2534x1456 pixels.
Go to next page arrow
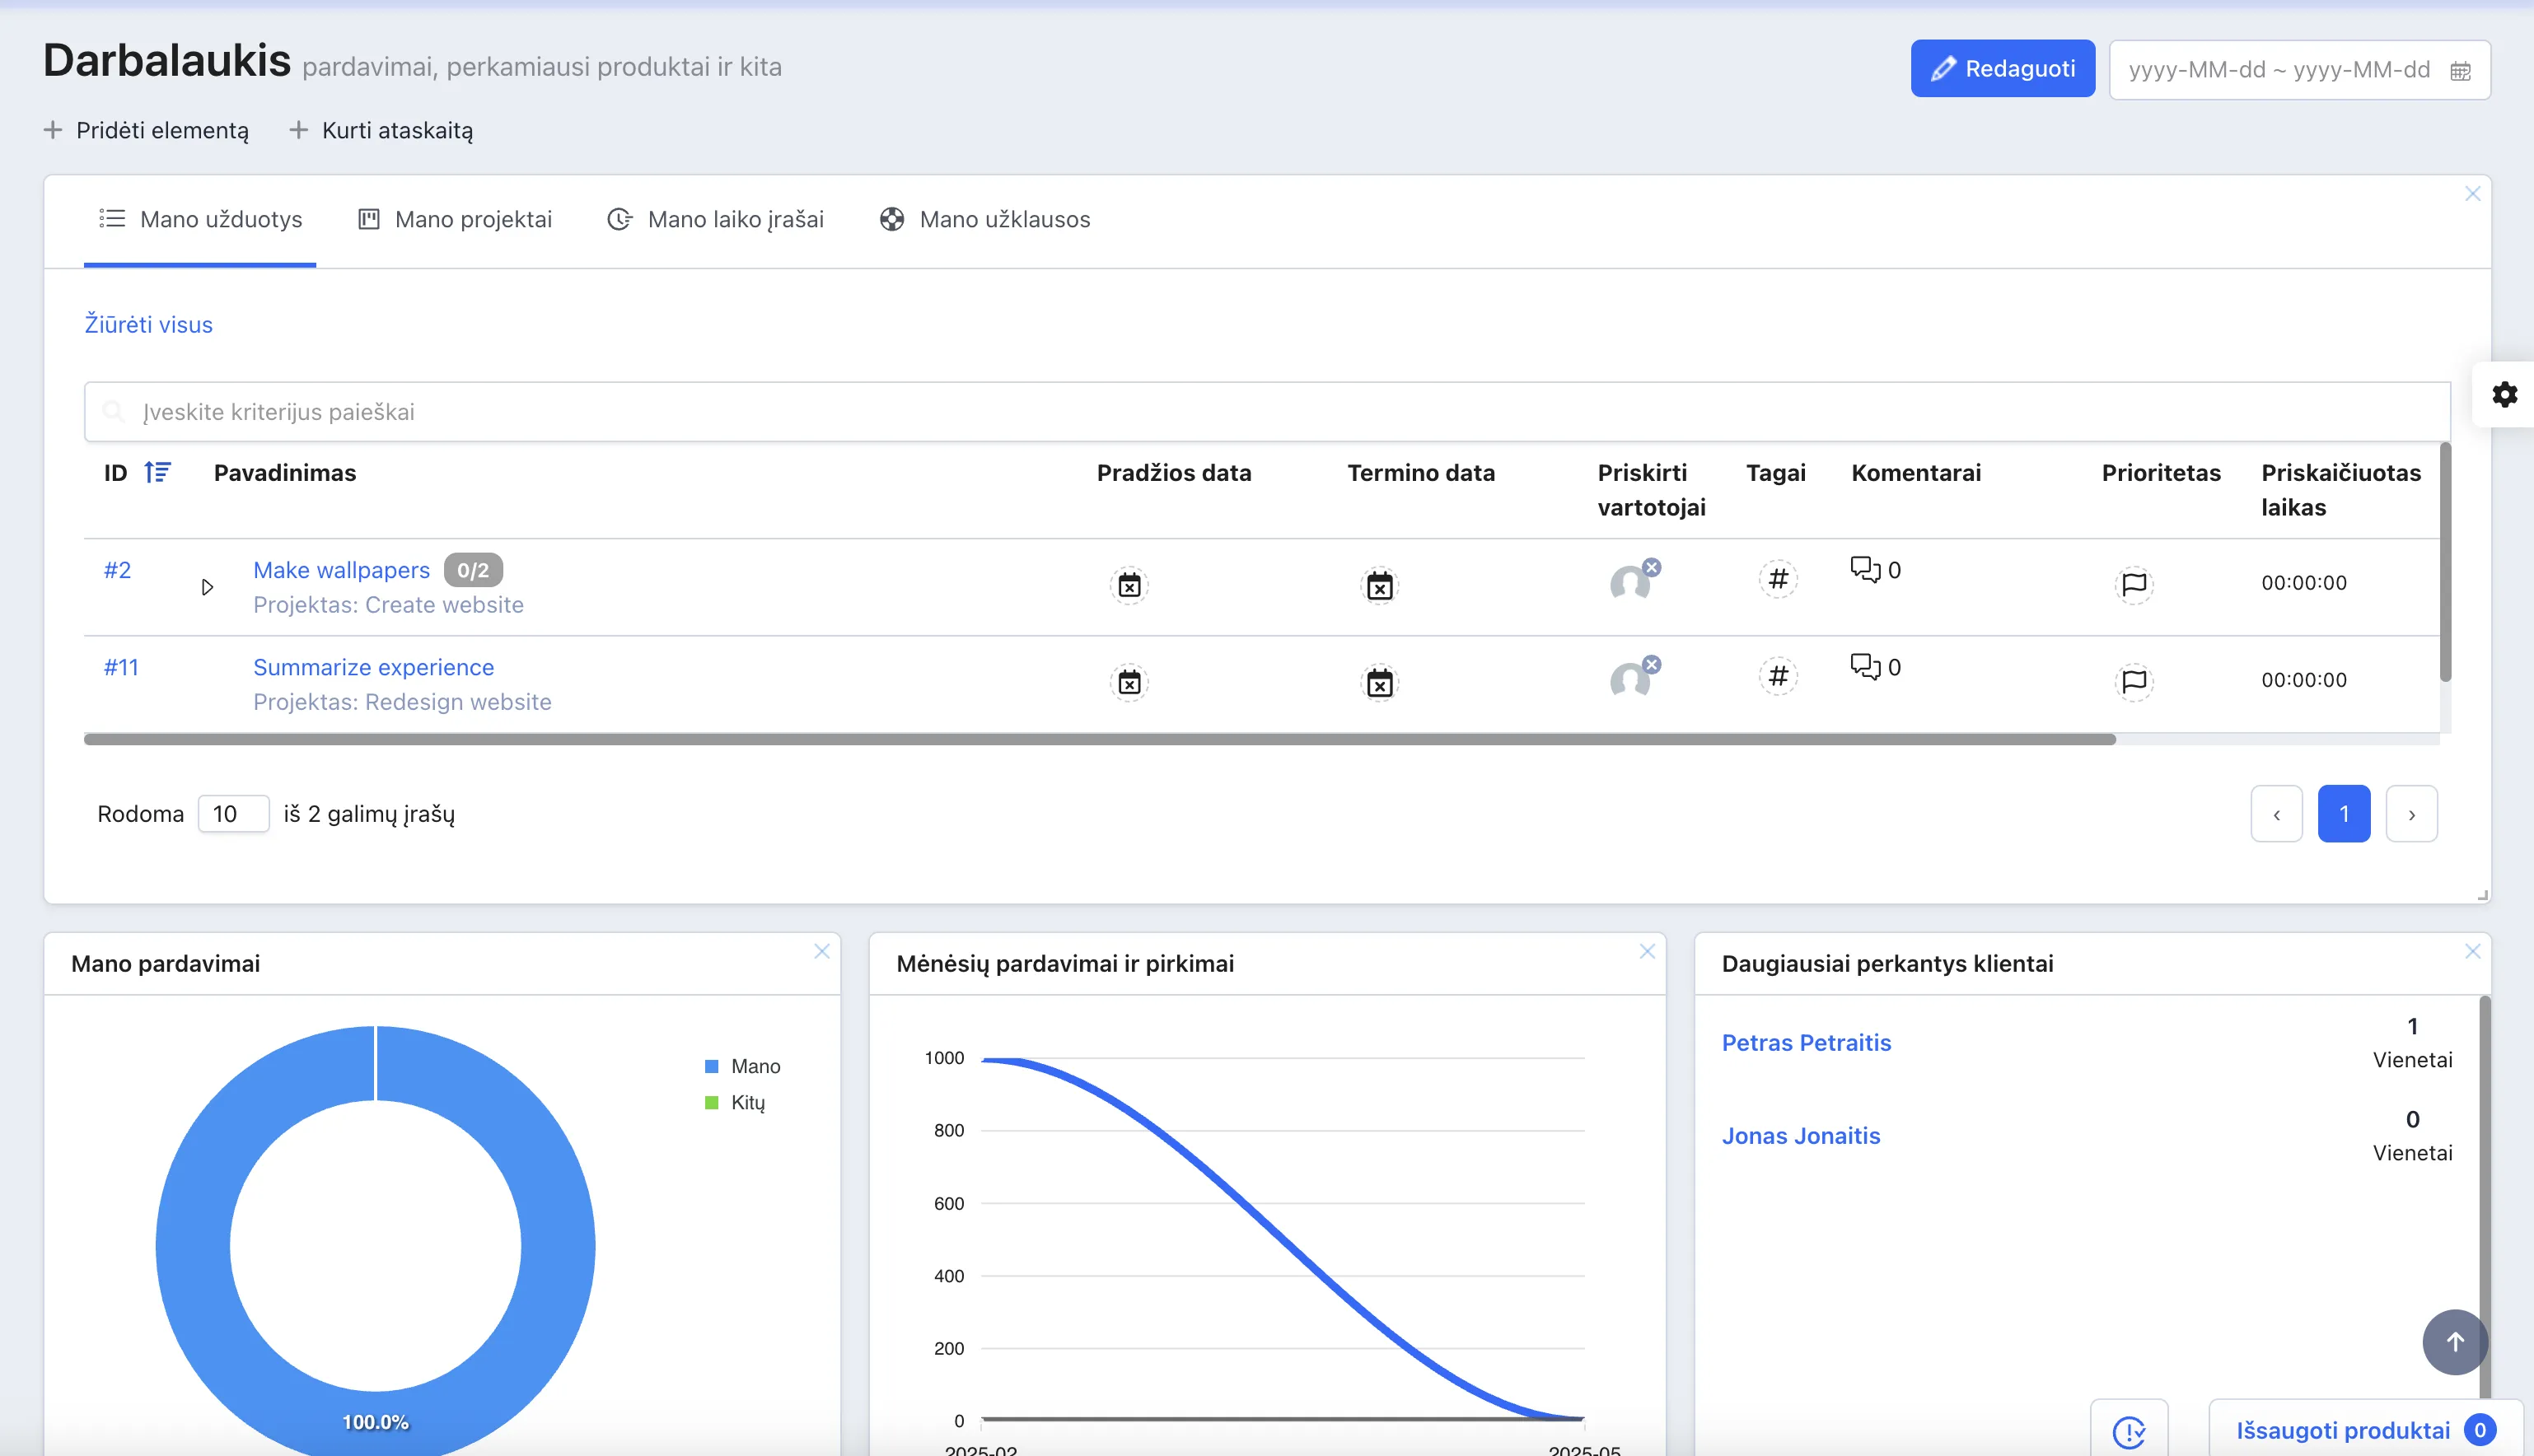(x=2411, y=814)
